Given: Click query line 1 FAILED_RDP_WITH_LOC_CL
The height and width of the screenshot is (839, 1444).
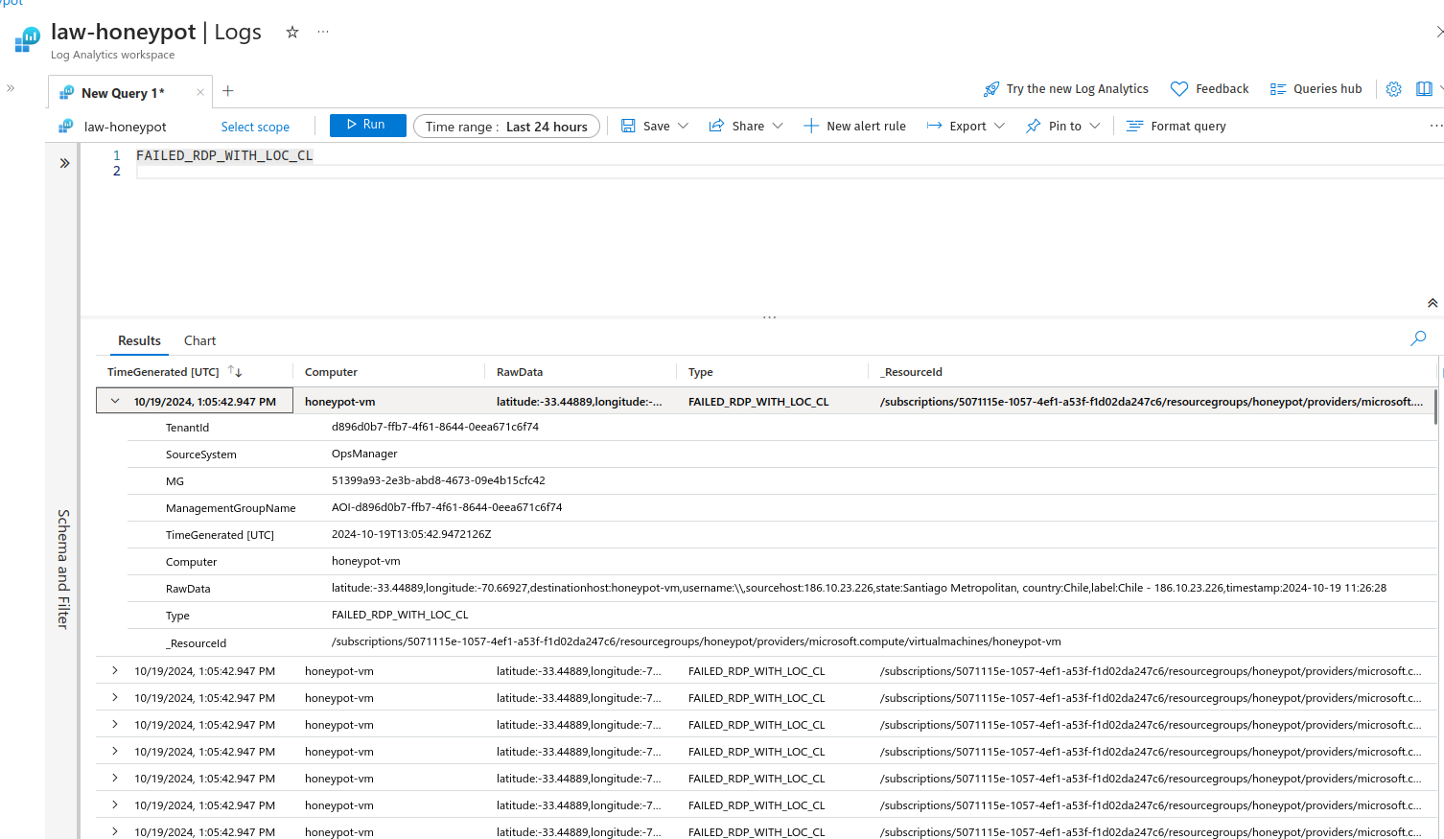Looking at the screenshot, I should 224,155.
